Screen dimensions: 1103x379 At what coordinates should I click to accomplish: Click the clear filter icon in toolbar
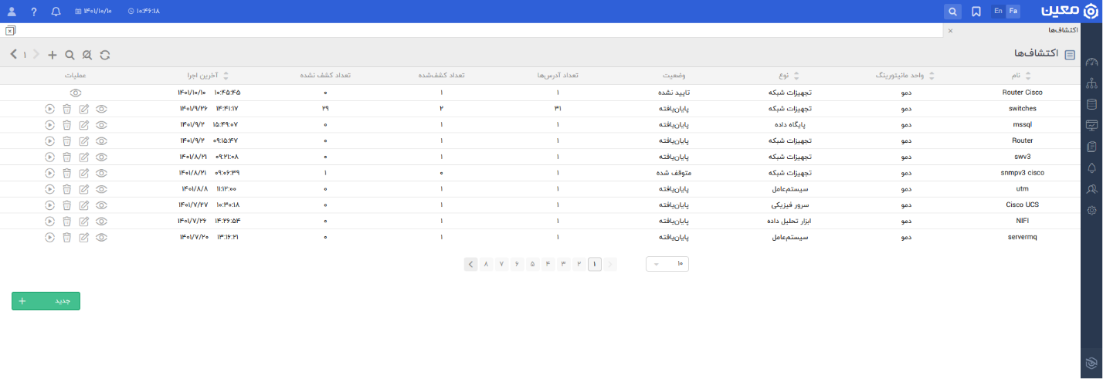[87, 55]
